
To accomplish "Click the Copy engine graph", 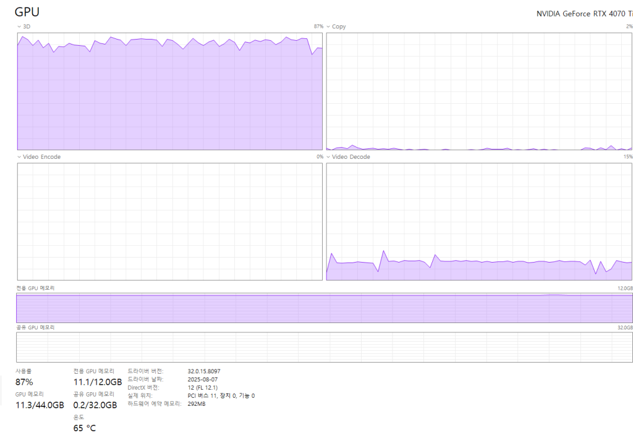I will [x=479, y=91].
